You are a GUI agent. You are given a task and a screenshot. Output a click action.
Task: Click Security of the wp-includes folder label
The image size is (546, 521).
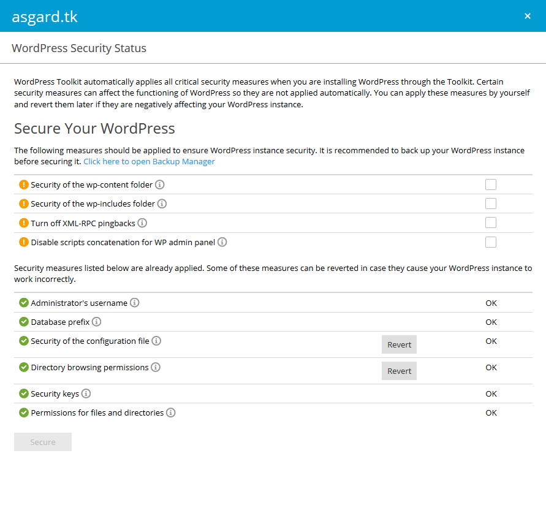click(93, 204)
